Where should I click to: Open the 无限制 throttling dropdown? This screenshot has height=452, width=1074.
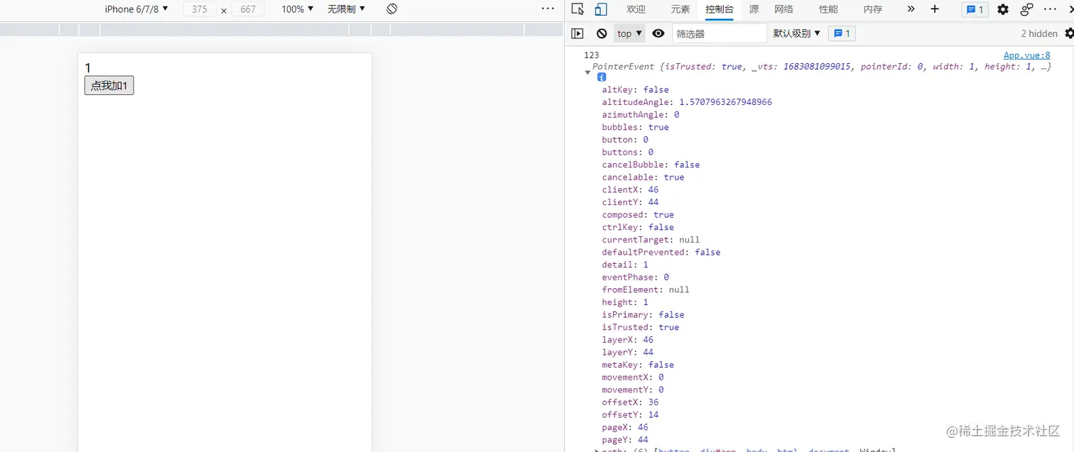(347, 9)
